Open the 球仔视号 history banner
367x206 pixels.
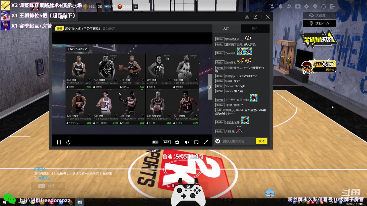pyautogui.click(x=318, y=66)
